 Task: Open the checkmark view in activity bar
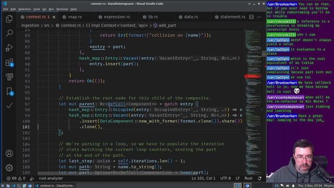[9, 105]
